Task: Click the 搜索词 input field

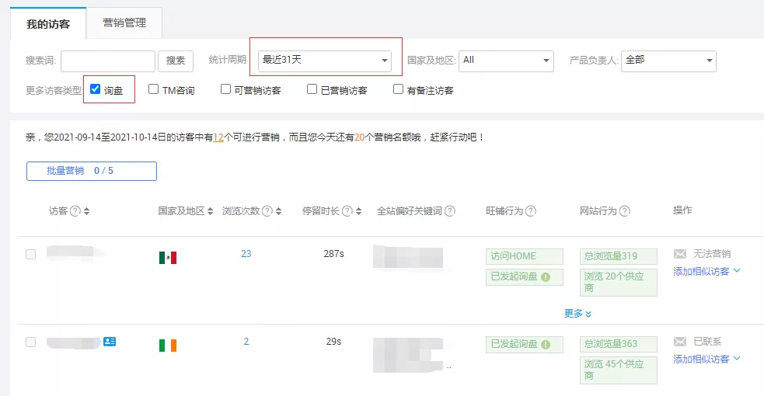Action: click(108, 61)
